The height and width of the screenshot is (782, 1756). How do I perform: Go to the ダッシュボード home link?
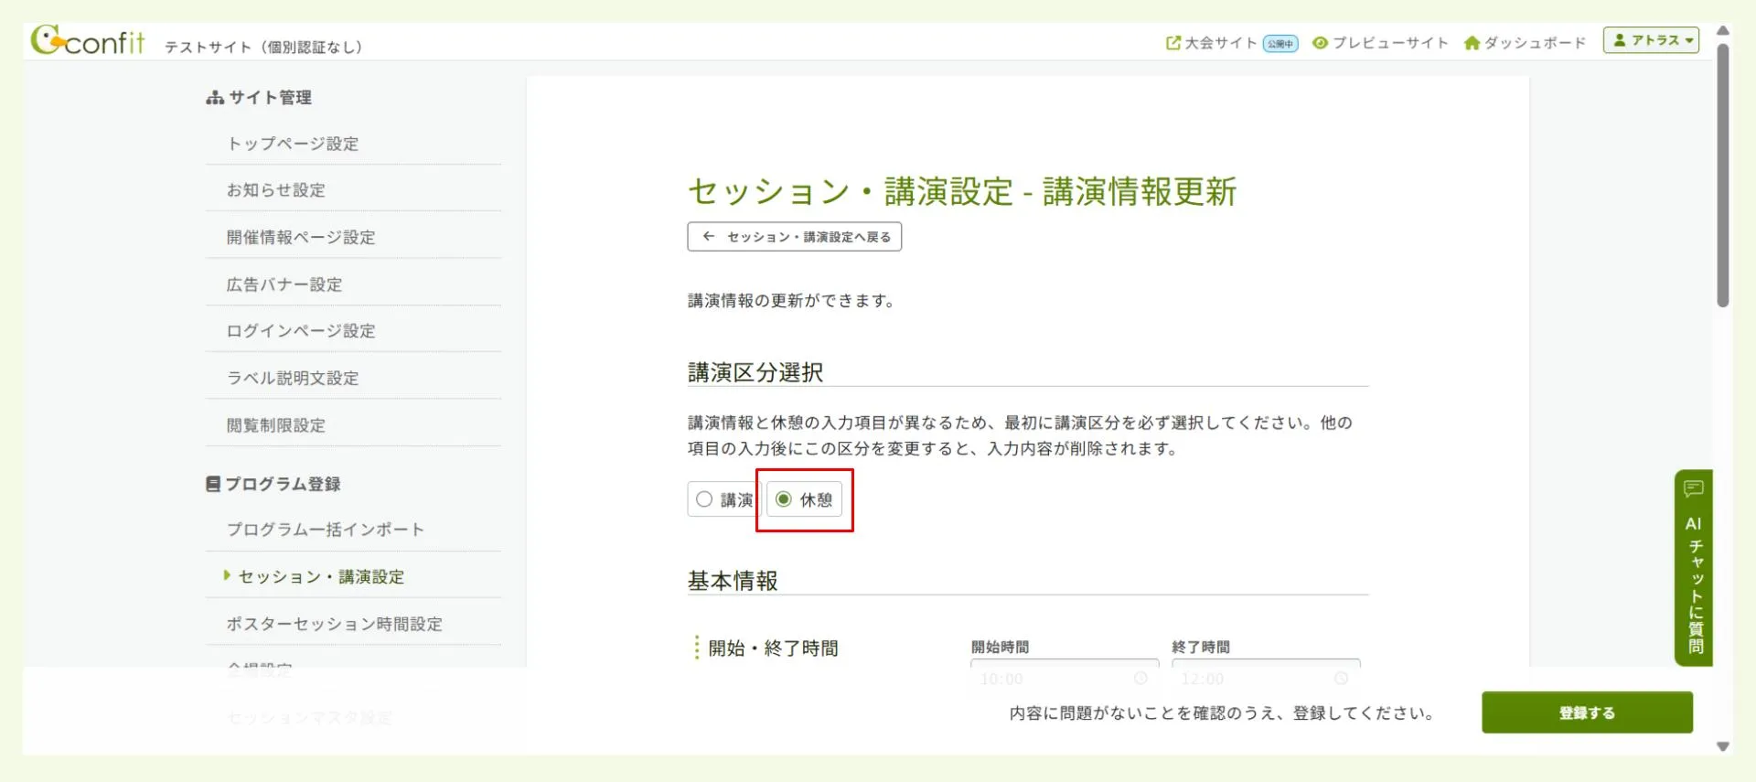click(x=1525, y=43)
